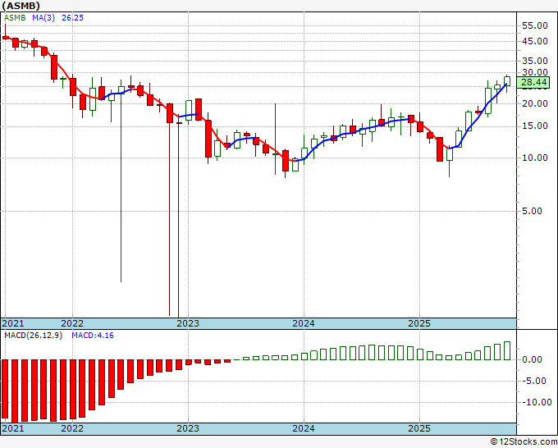Click the 20.00 price axis label
Screen dimensions: 558x448
pos(535,103)
